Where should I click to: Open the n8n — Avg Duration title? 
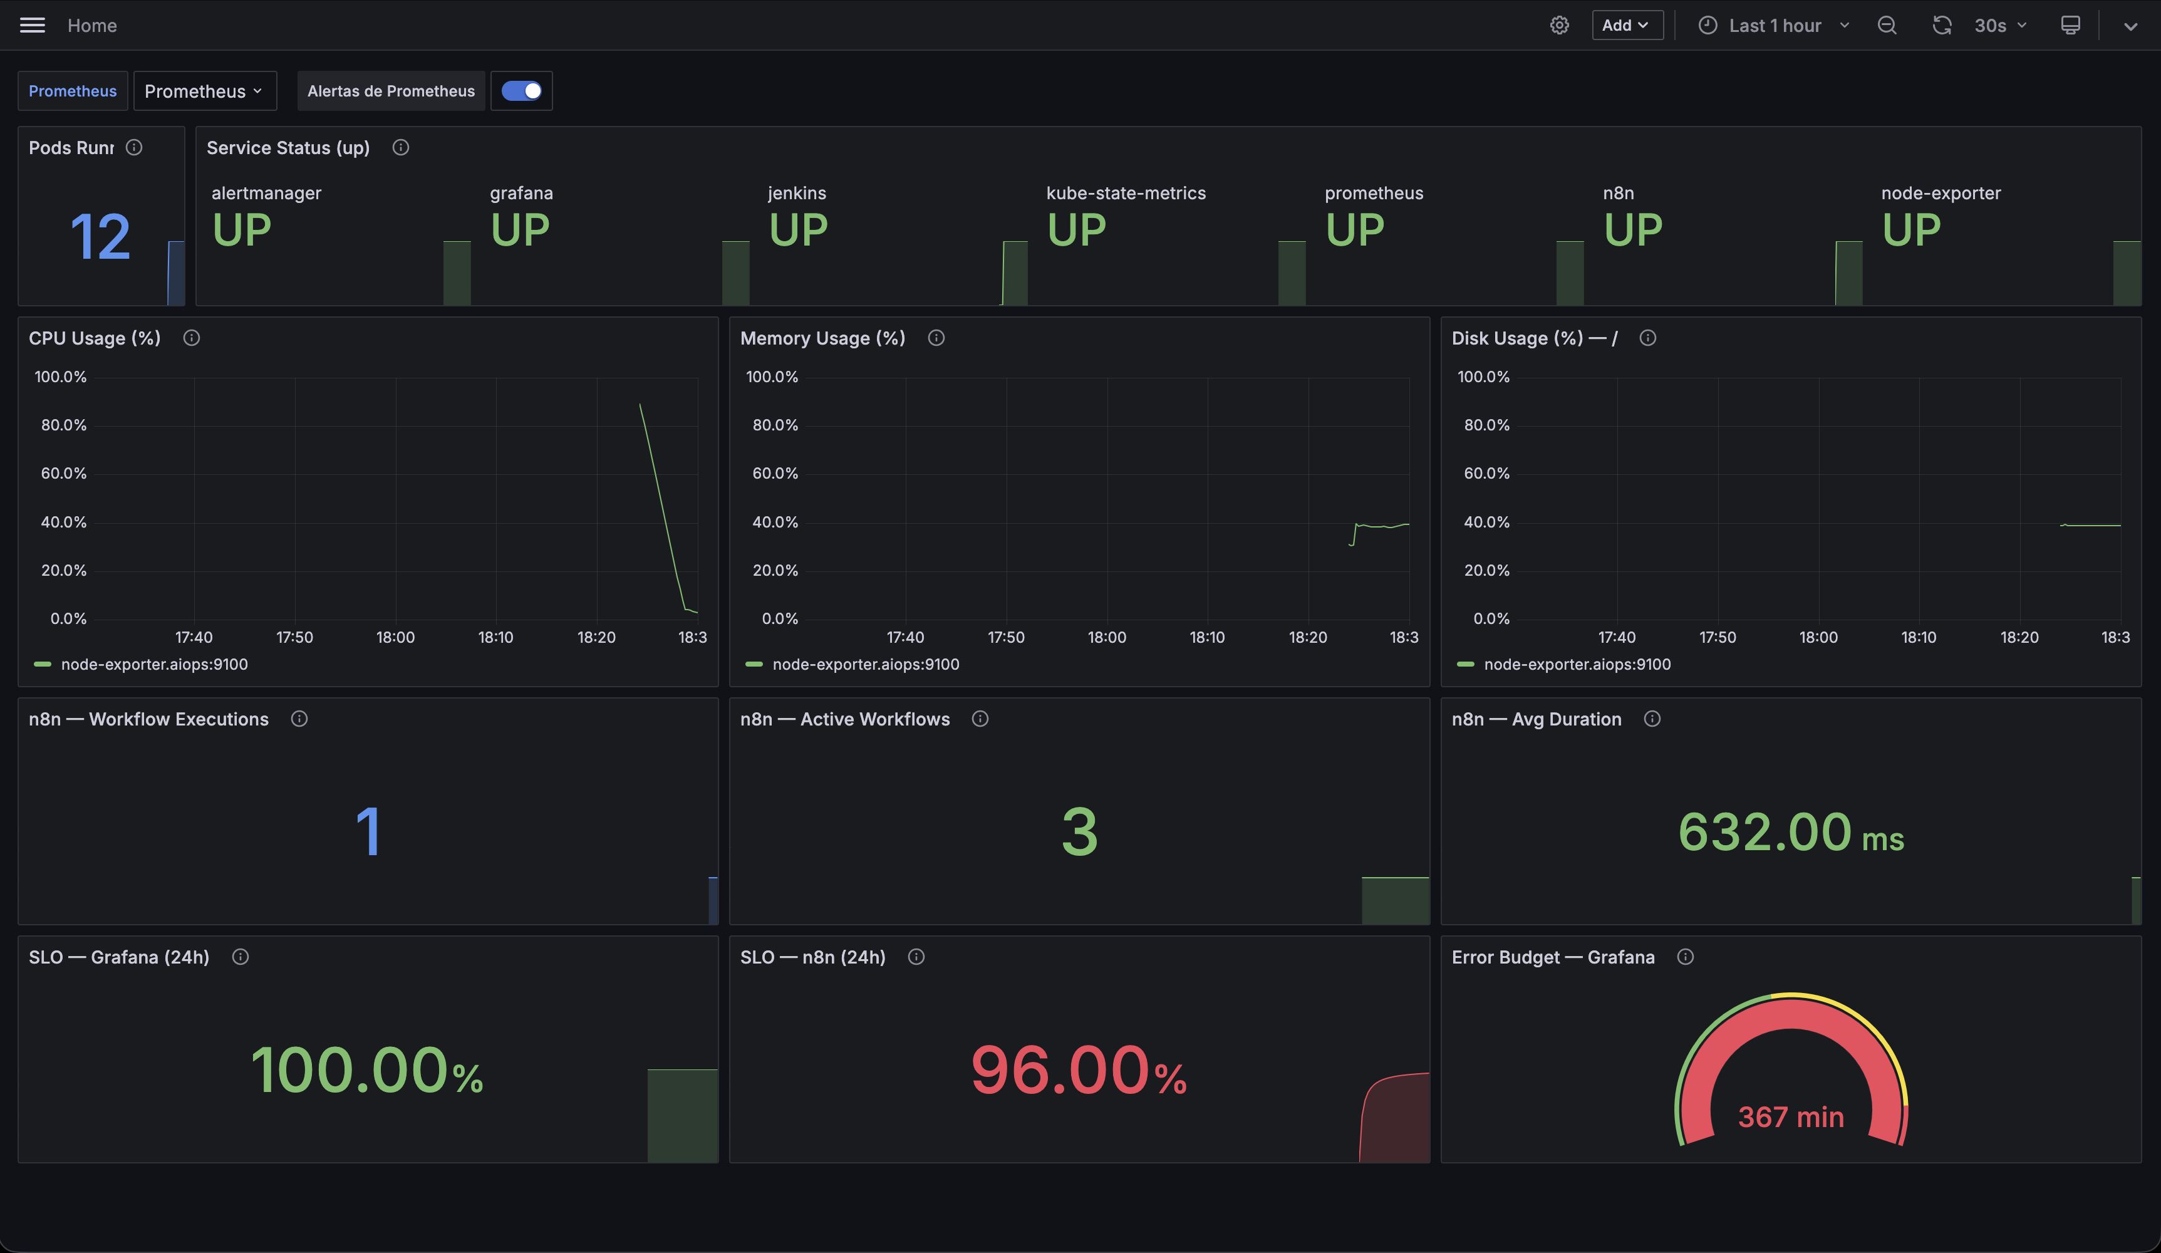1537,719
